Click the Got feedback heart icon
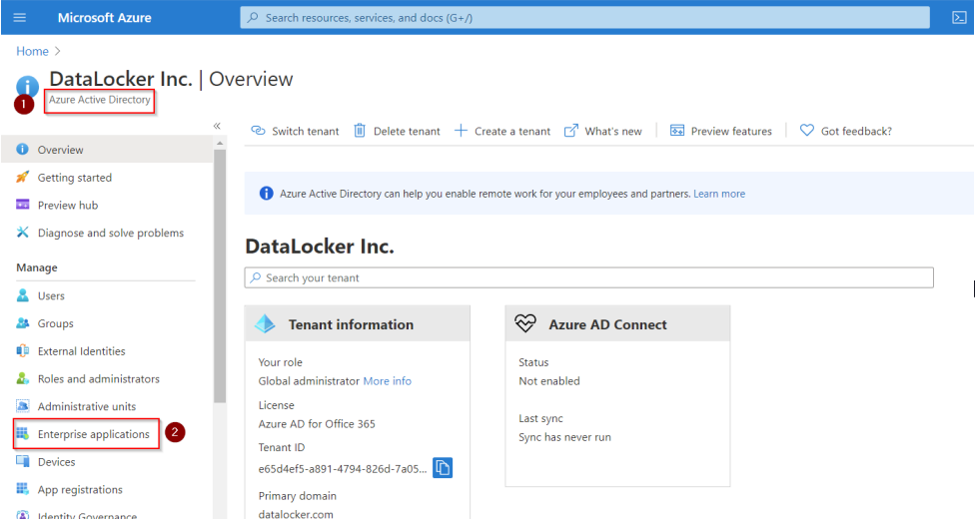The height and width of the screenshot is (524, 975). click(x=806, y=131)
